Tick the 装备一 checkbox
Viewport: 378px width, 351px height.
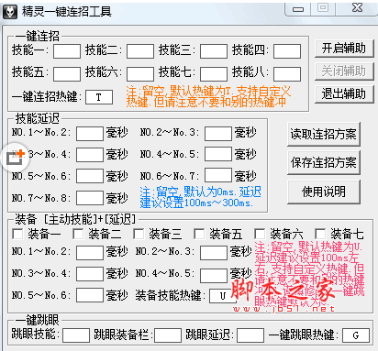coord(17,235)
